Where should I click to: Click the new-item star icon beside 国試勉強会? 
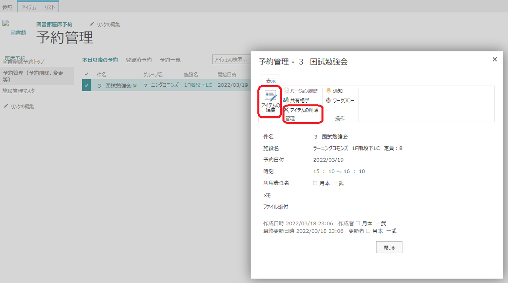135,86
